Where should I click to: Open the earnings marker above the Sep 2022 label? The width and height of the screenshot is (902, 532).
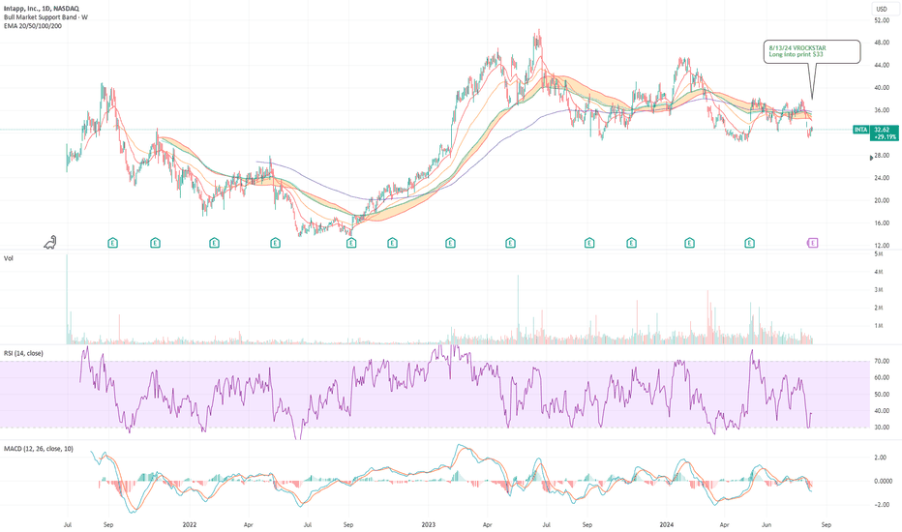click(351, 244)
